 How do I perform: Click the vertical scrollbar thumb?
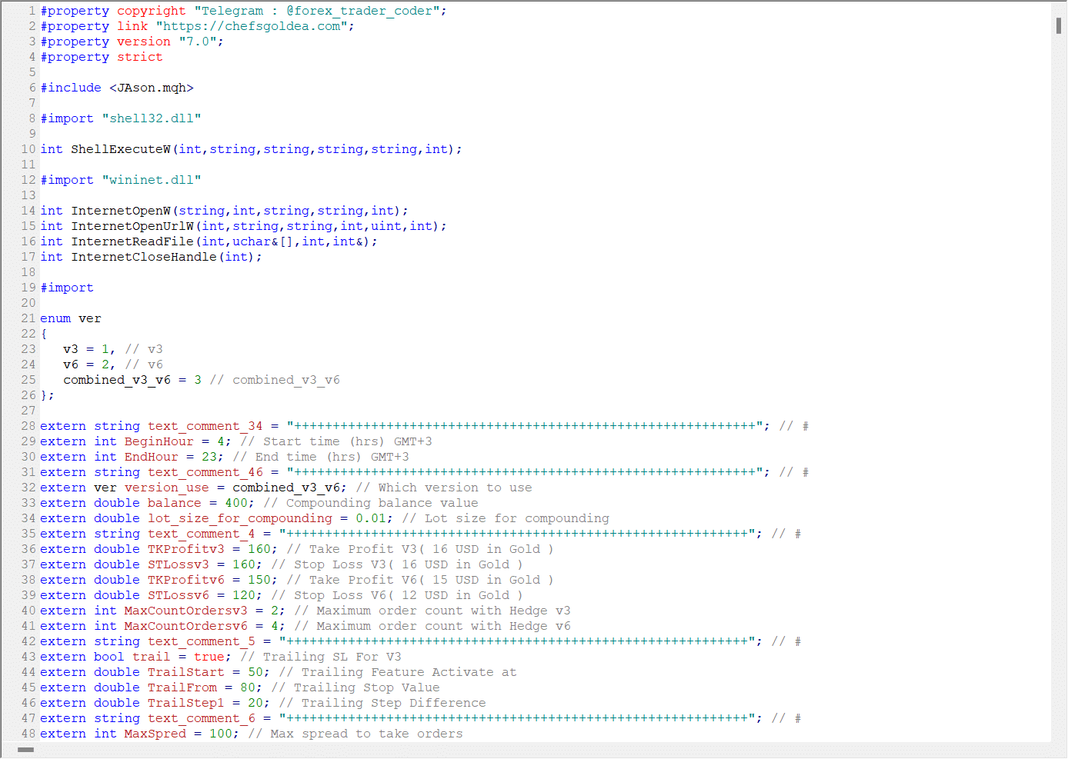pos(1059,25)
